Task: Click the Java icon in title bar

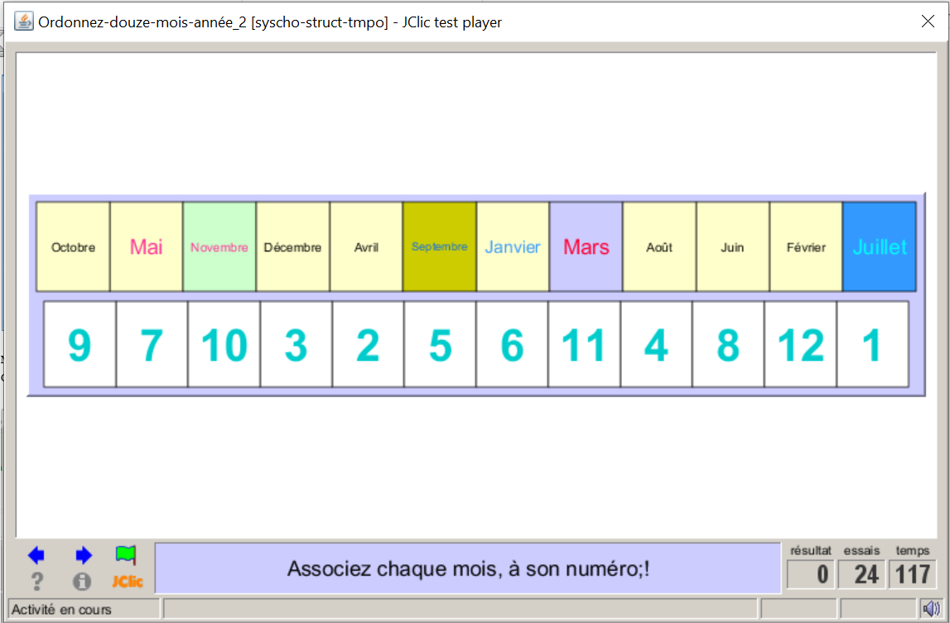Action: (x=25, y=22)
